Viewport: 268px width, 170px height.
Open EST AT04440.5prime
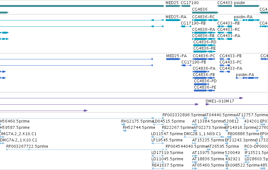(220, 115)
